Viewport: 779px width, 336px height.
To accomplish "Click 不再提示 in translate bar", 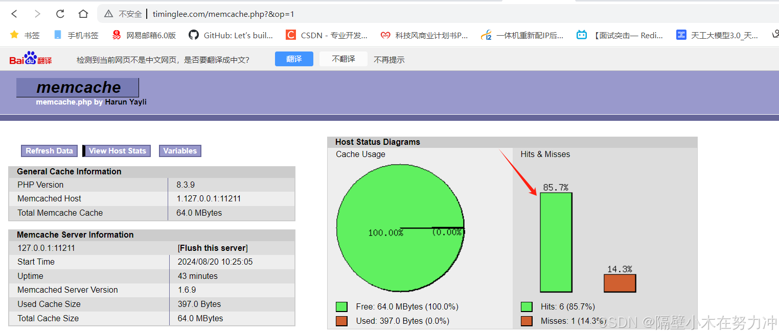I will pyautogui.click(x=389, y=60).
